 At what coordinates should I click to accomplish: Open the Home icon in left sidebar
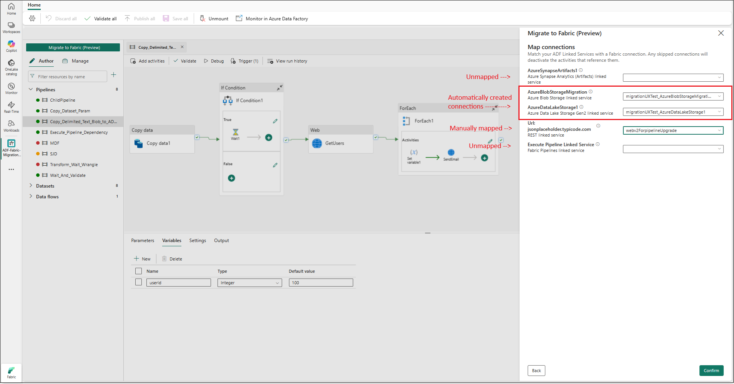(x=11, y=8)
